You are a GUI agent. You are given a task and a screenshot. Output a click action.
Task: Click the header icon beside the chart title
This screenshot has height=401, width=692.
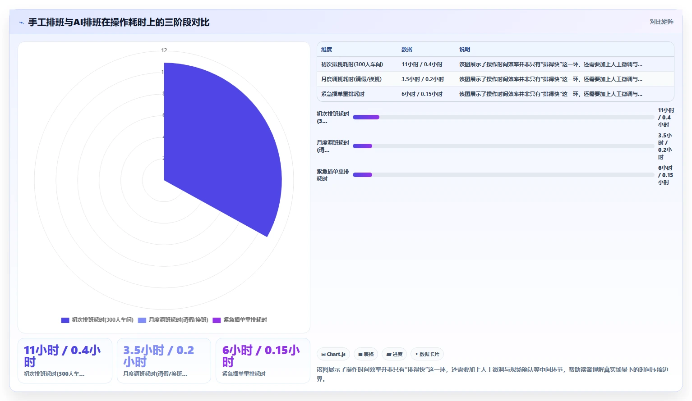pos(21,23)
